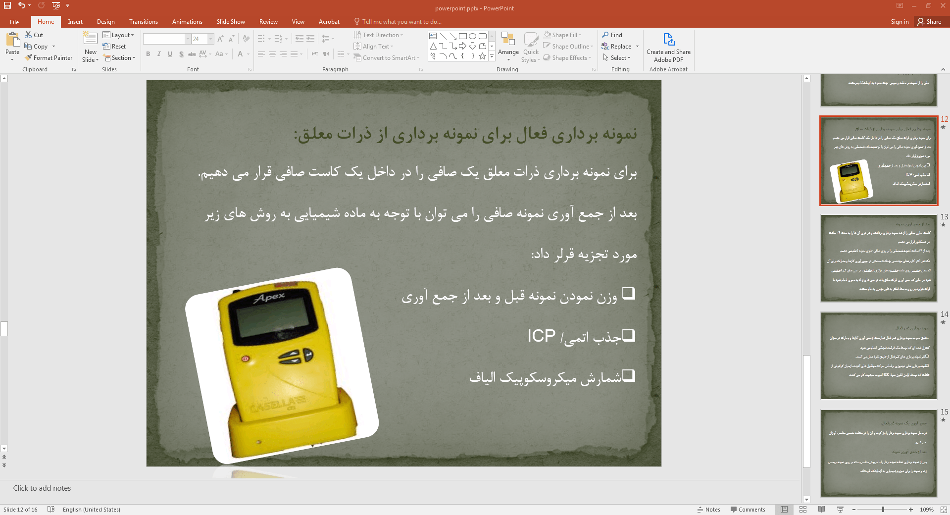The image size is (950, 515).
Task: Justify the paragraph text
Action: 294,54
